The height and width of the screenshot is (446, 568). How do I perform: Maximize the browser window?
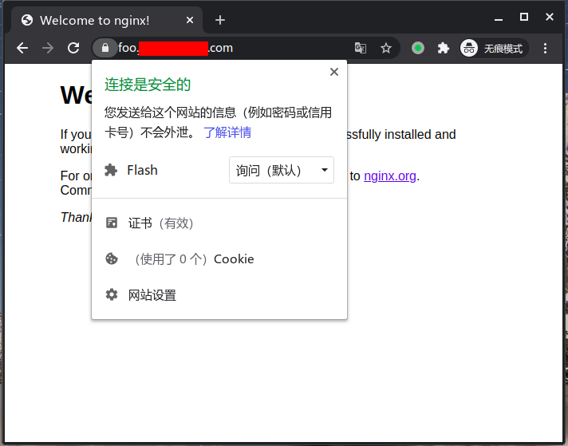[x=524, y=17]
